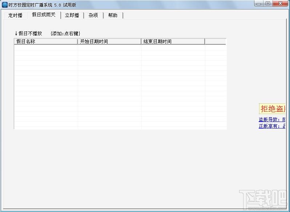Click the 结束日期时间 column header
This screenshot has width=290, height=212.
(173, 41)
